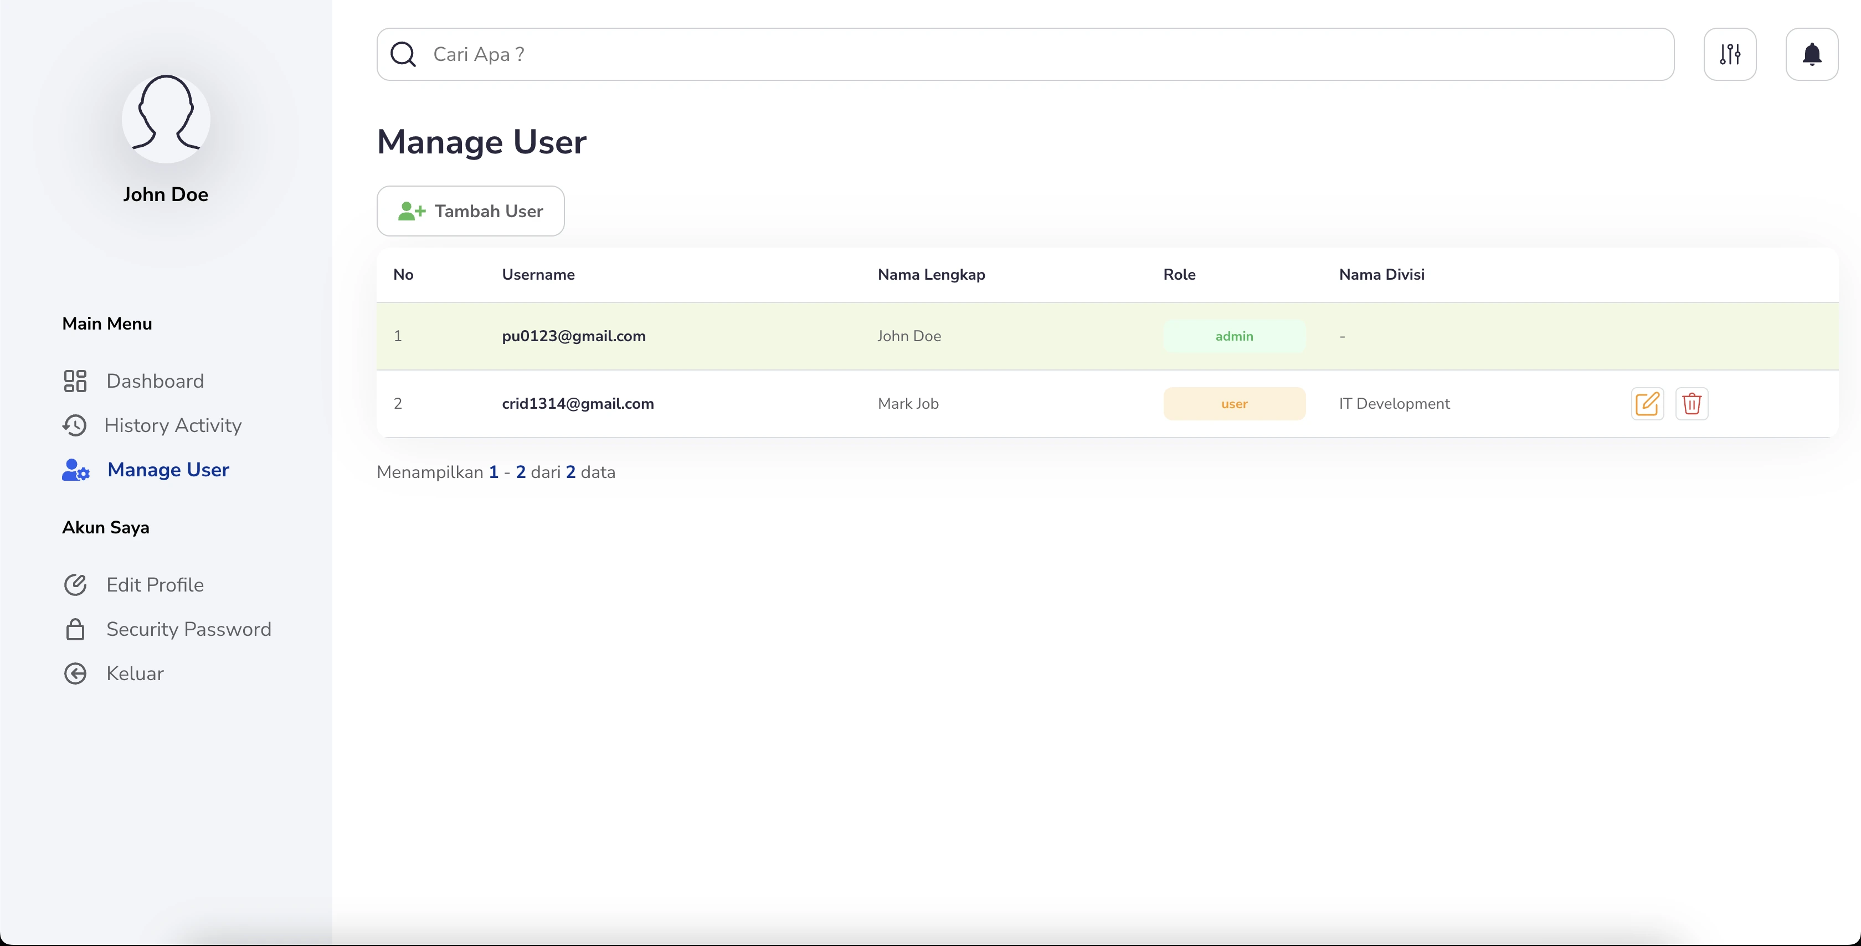Go to Edit Profile page

[155, 585]
